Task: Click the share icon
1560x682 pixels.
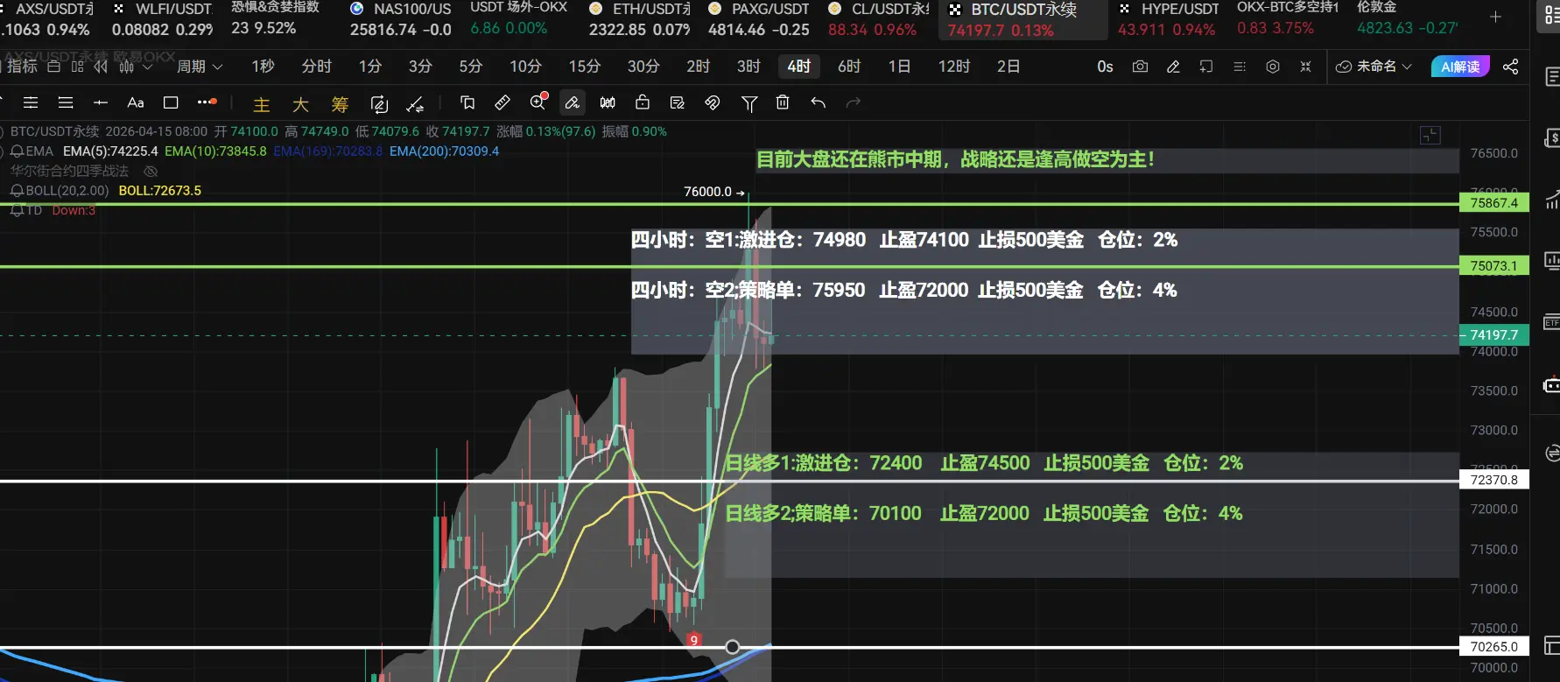Action: [1510, 67]
